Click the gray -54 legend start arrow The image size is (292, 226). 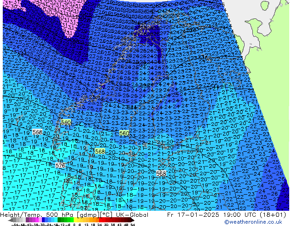11,220
